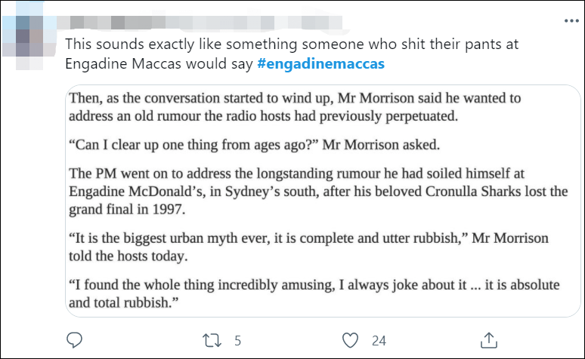Open the #engadinemaccas hashtag link
The image size is (585, 359).
[320, 63]
